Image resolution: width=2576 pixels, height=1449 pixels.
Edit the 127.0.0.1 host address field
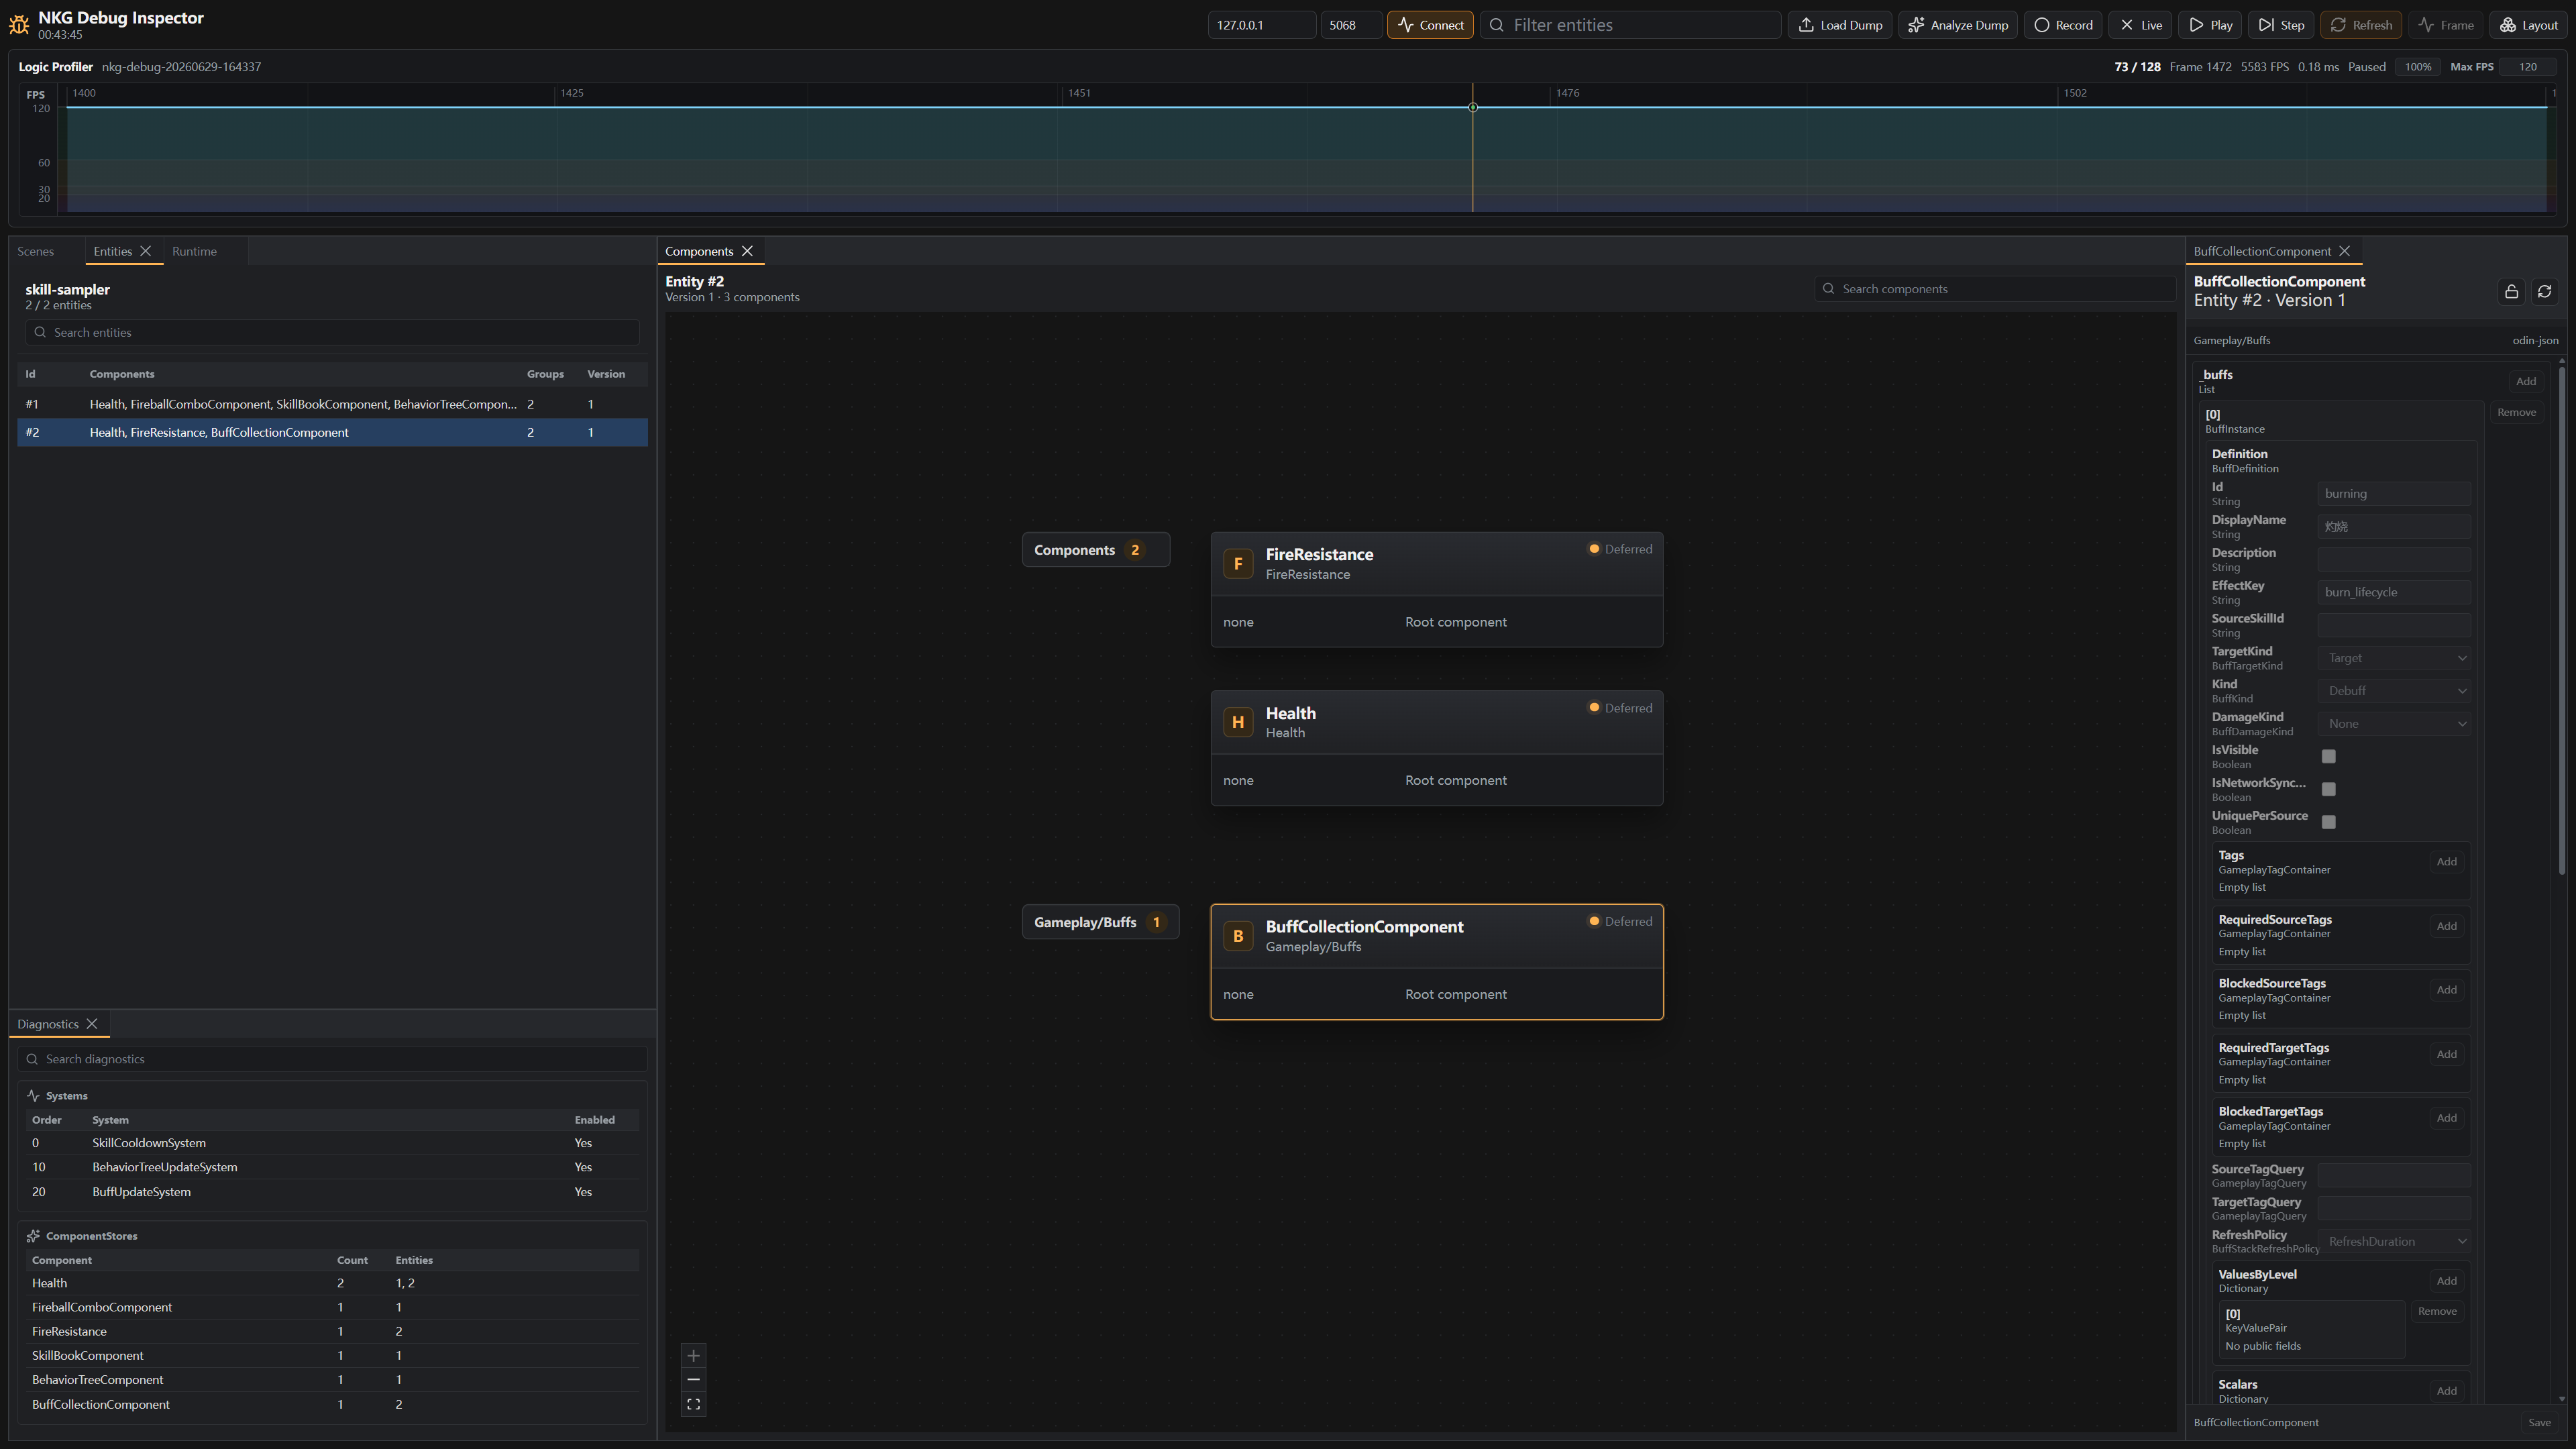[1261, 25]
